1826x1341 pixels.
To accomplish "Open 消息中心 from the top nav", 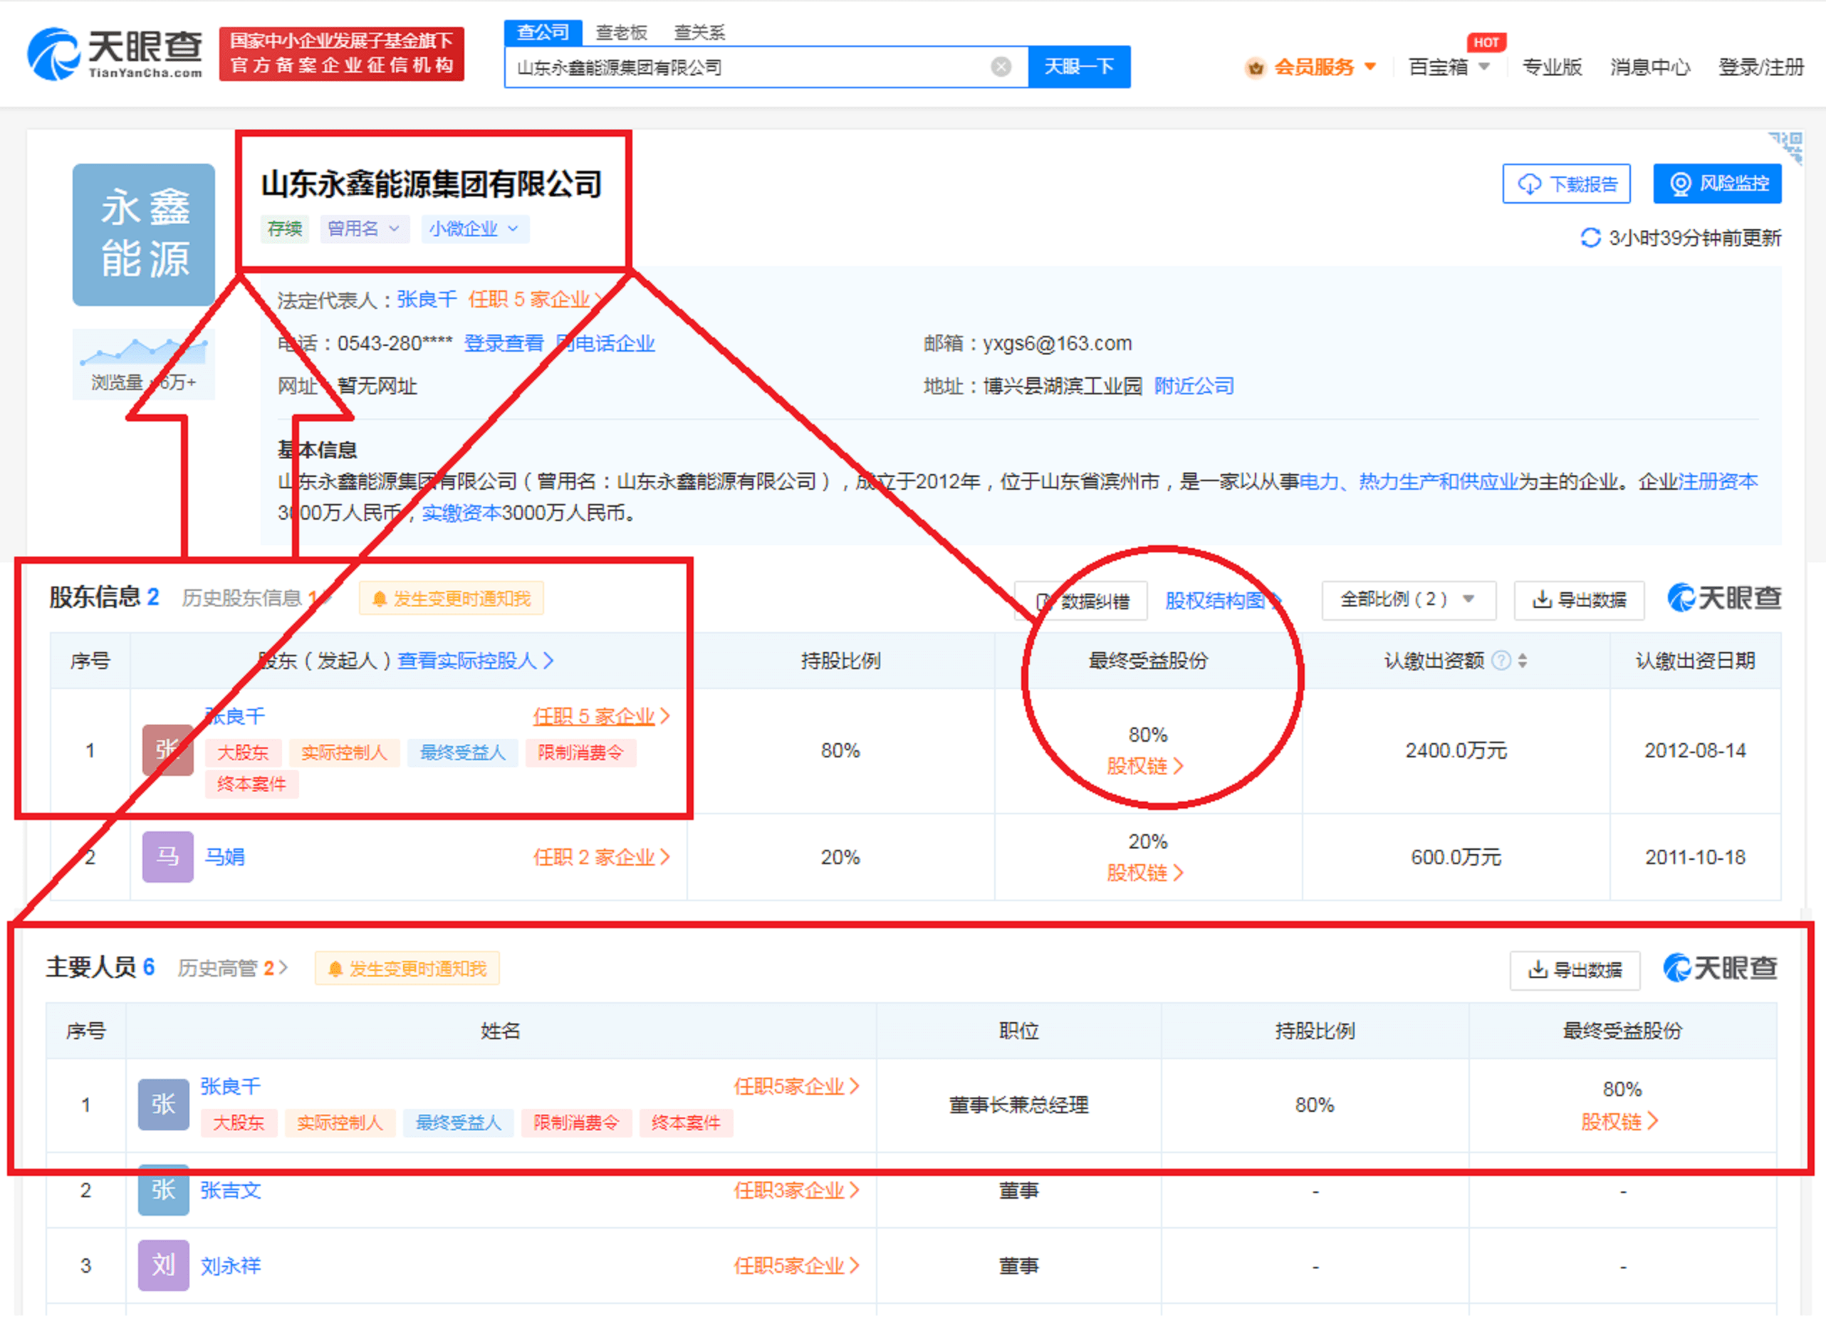I will coord(1649,67).
